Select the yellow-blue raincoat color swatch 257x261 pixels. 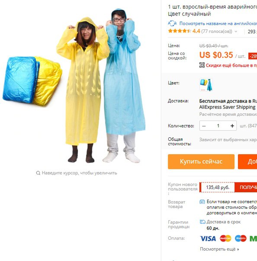point(206,85)
